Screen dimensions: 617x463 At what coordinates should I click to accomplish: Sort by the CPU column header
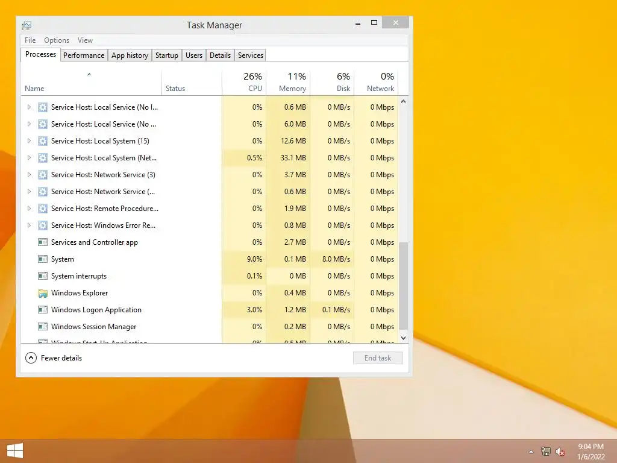point(244,83)
